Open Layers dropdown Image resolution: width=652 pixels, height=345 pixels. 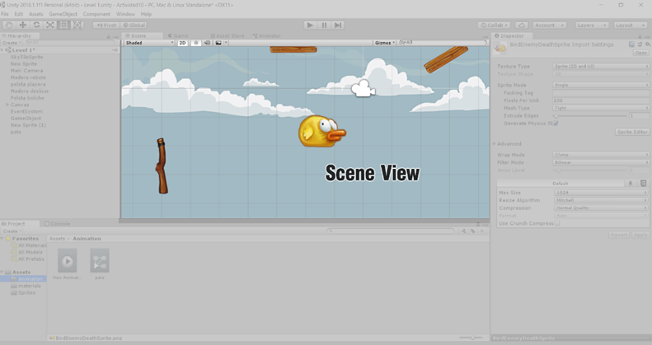tap(592, 25)
